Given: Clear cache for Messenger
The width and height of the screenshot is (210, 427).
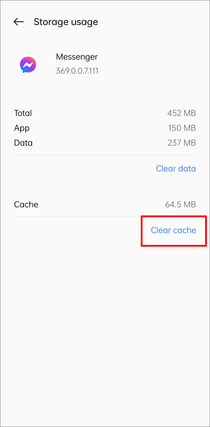Looking at the screenshot, I should [173, 230].
